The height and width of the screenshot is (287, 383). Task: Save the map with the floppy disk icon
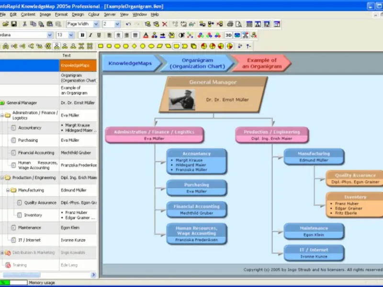[14, 24]
